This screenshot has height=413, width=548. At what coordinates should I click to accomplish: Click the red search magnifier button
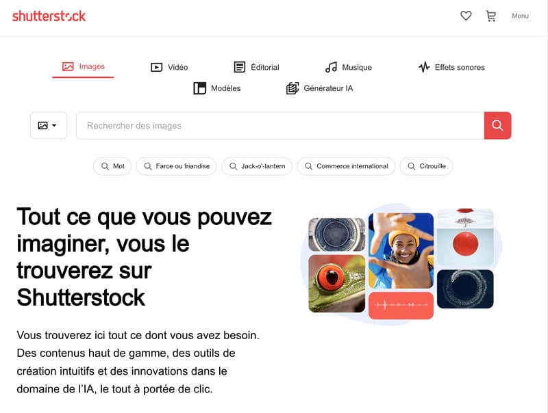(x=497, y=125)
